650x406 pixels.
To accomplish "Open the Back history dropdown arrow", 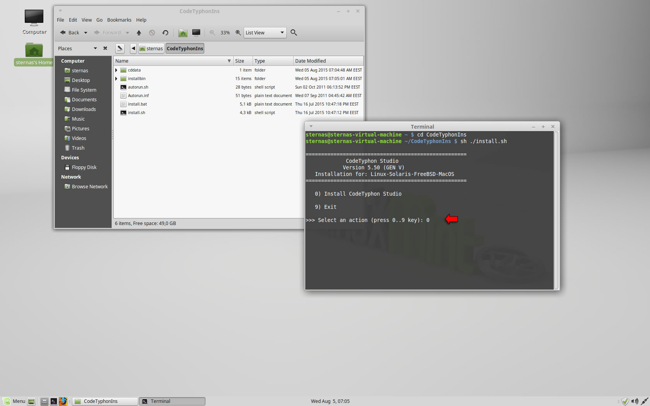I will click(86, 33).
